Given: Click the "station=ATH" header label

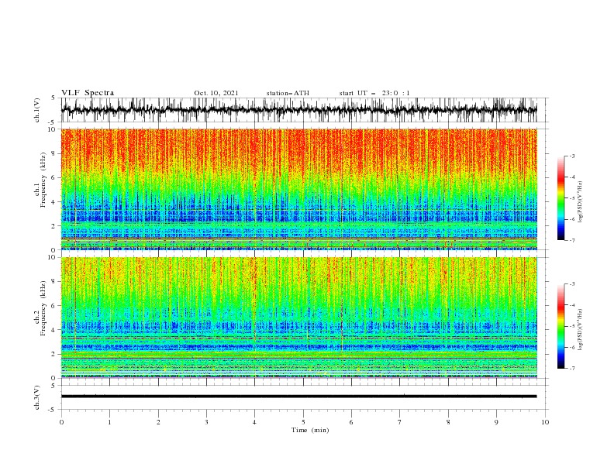Looking at the screenshot, I should (x=288, y=93).
